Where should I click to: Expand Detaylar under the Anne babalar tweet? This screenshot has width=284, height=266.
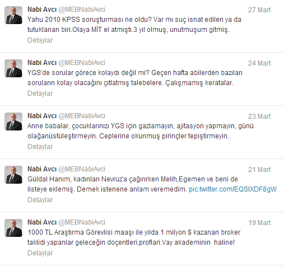pyautogui.click(x=40, y=147)
